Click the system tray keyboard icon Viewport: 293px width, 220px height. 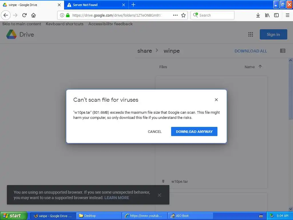click(x=261, y=216)
